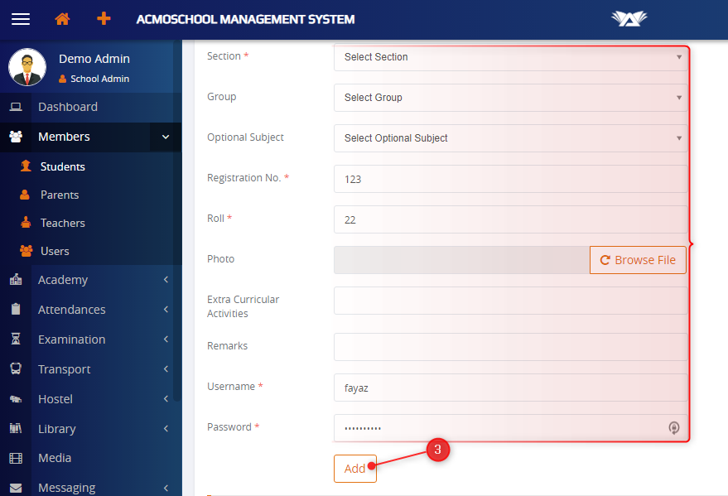Click the Dashboard laptop icon
The image size is (728, 496).
[16, 107]
